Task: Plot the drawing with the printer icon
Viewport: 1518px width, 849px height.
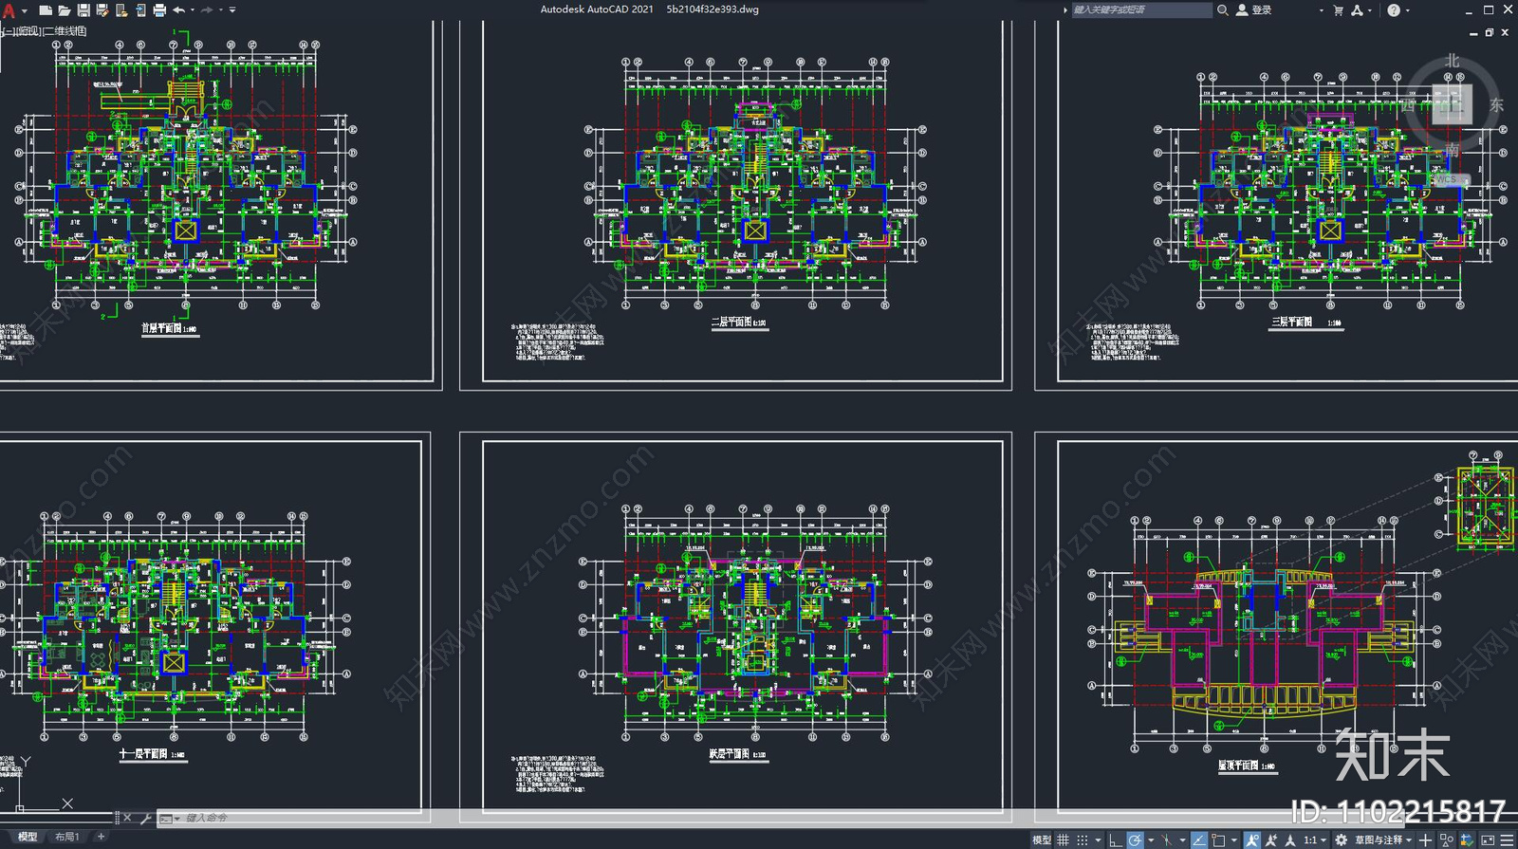Action: click(x=159, y=10)
